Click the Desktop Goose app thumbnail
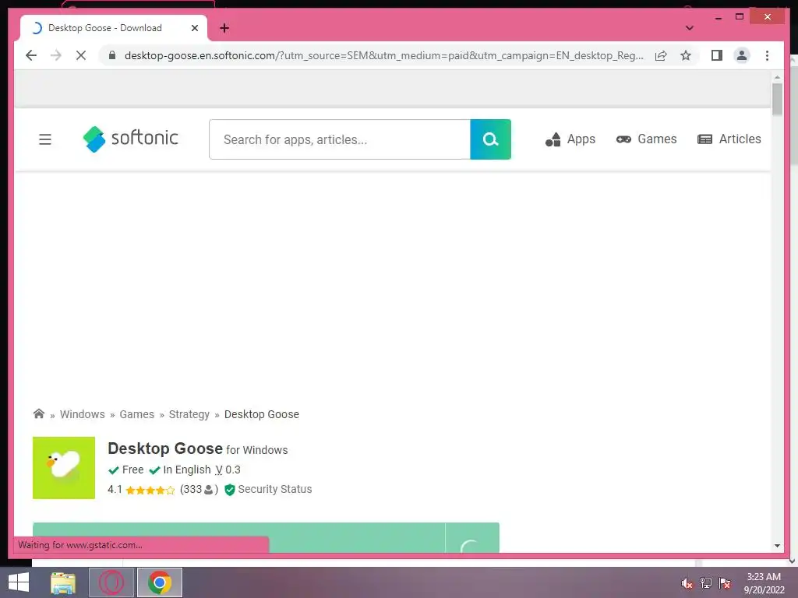The height and width of the screenshot is (598, 798). (64, 468)
